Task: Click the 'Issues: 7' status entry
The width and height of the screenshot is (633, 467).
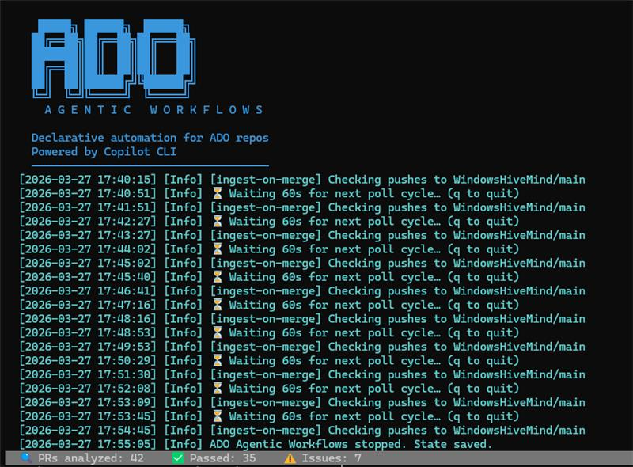Action: tap(323, 458)
